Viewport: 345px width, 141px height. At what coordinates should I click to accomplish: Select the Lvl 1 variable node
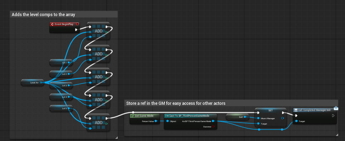click(x=61, y=63)
